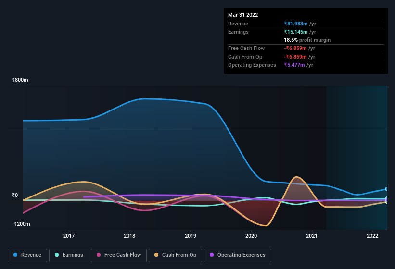This screenshot has width=395, height=269.
Task: Toggle the Revenue legend button
Action: [27, 255]
